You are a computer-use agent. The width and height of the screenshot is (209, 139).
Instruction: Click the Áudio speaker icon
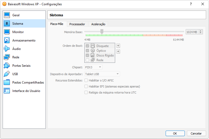[x=7, y=49]
